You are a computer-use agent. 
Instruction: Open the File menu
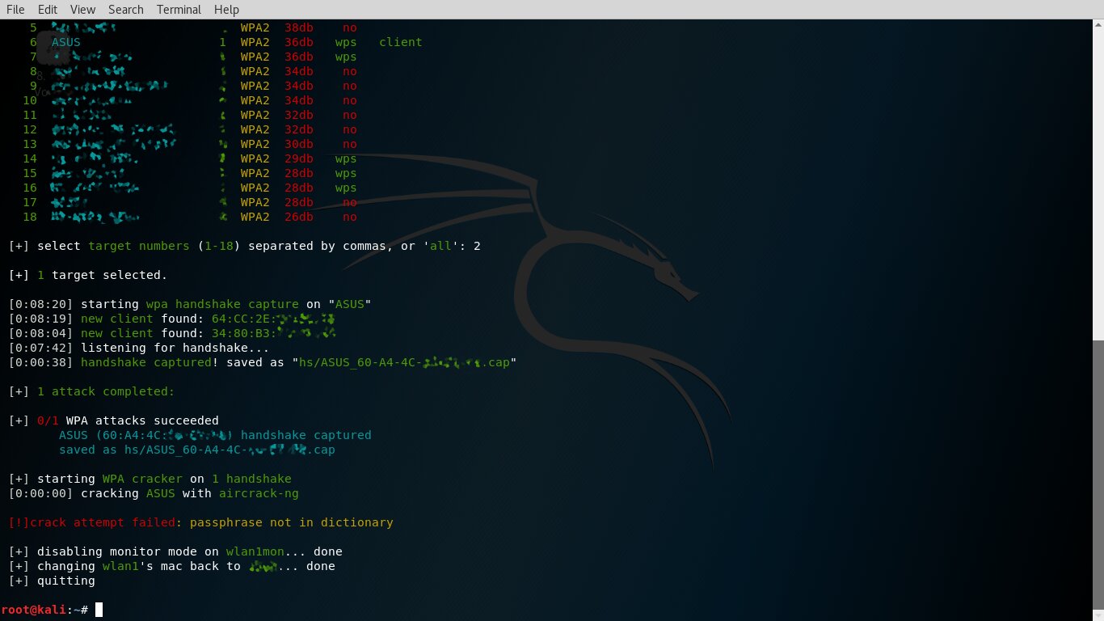pos(15,10)
